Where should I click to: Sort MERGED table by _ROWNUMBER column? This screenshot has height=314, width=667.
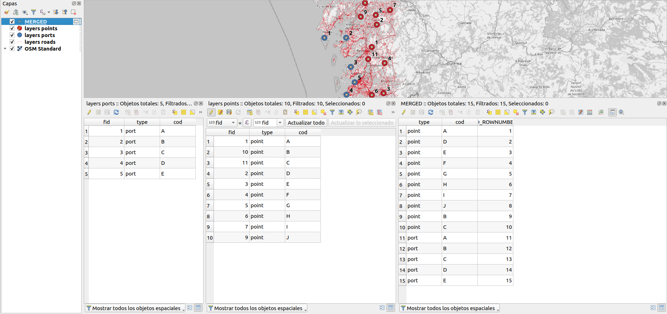click(x=496, y=122)
